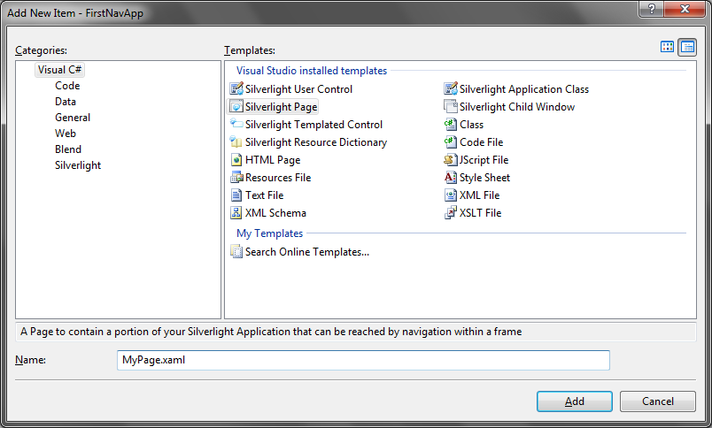712x428 pixels.
Task: Select the XSLT File template icon
Action: (x=451, y=212)
